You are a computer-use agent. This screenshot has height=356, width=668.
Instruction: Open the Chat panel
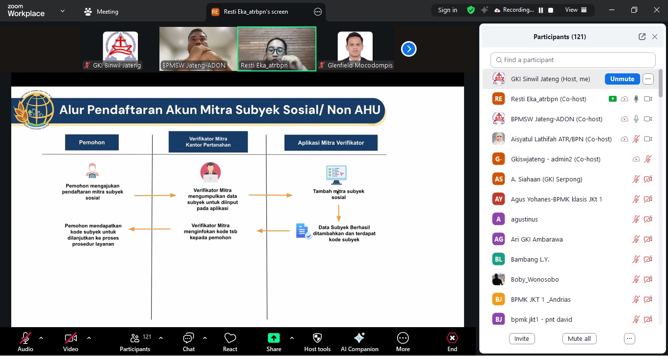(x=189, y=342)
